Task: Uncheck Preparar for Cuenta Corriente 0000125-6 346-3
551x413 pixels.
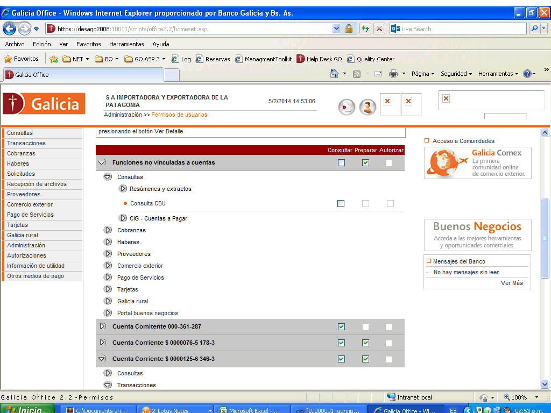Action: click(x=365, y=359)
